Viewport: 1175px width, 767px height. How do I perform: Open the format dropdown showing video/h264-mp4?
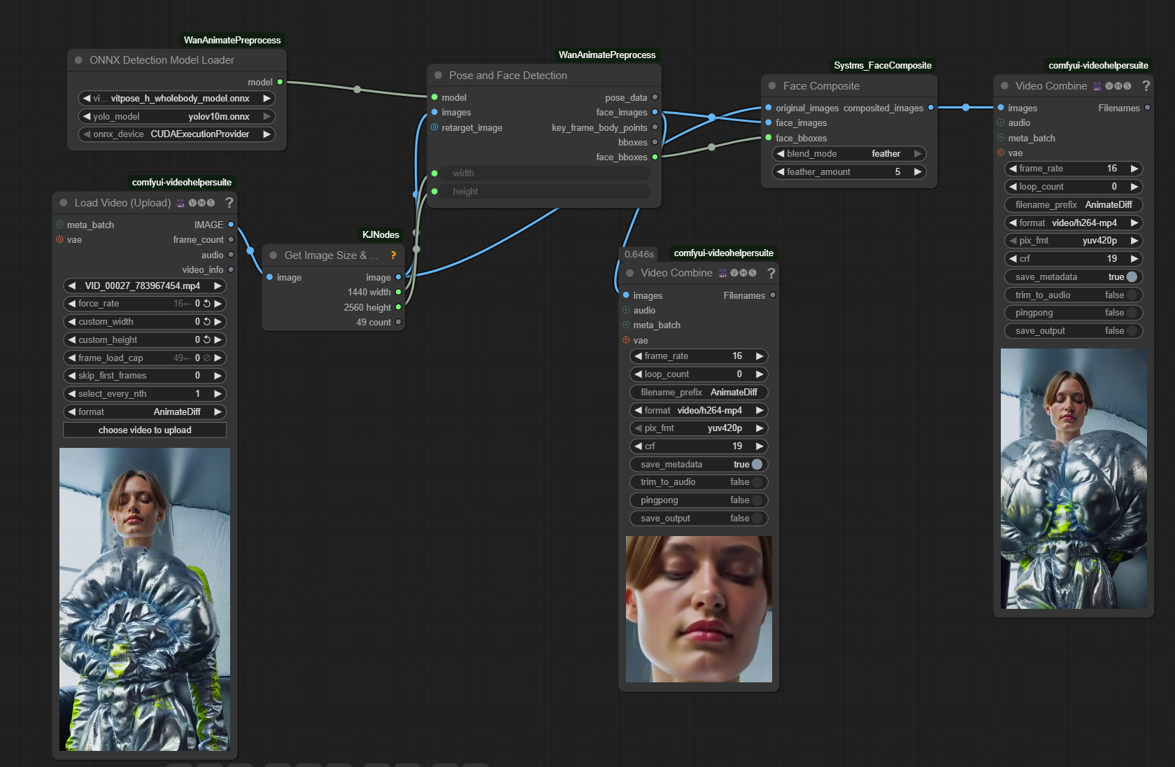(x=698, y=410)
